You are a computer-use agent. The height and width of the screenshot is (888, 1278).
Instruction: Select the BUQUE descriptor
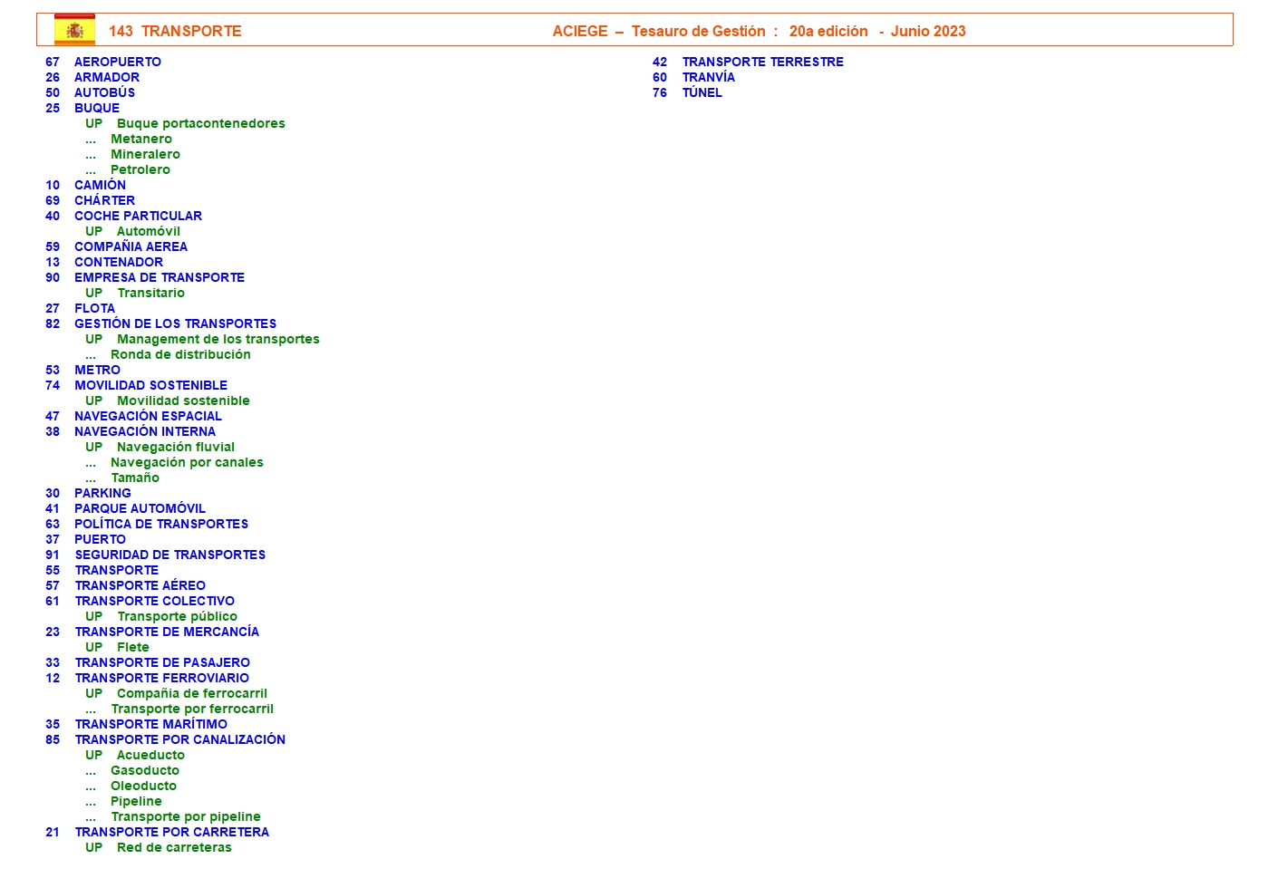(97, 108)
